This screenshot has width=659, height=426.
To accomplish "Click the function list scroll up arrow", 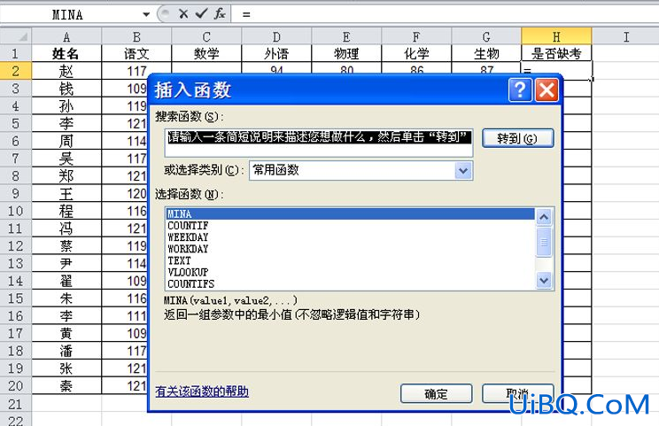I will [x=544, y=217].
